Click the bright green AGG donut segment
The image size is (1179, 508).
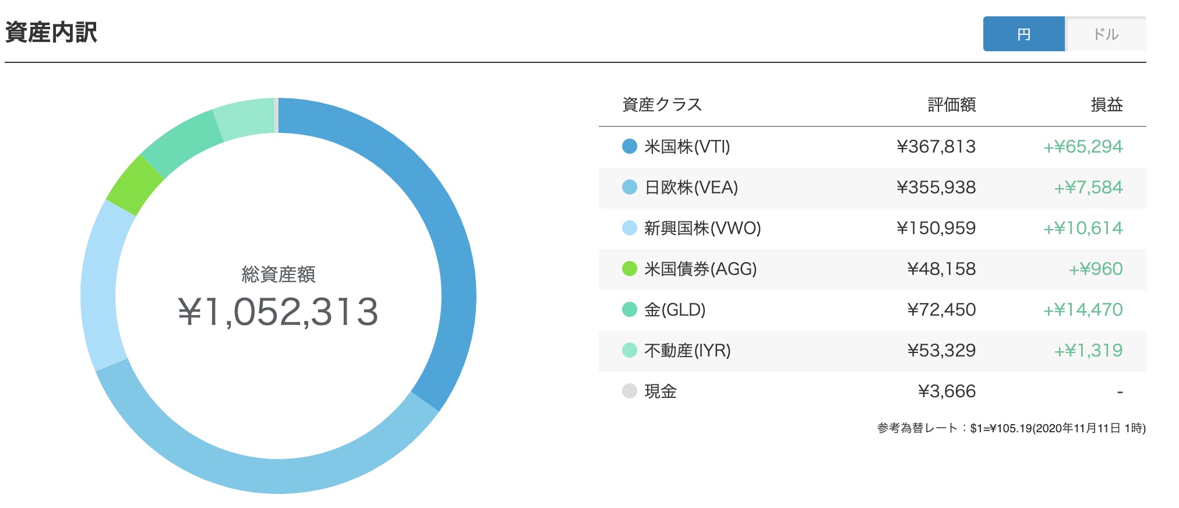[134, 186]
